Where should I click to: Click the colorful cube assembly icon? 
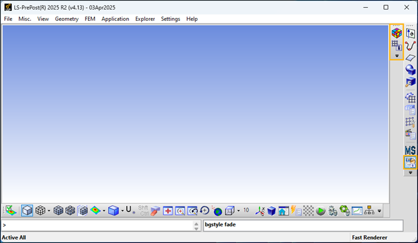pyautogui.click(x=396, y=33)
